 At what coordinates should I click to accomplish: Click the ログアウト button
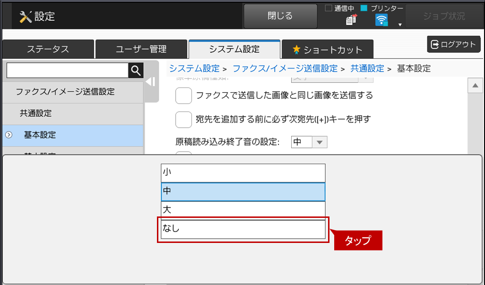pos(454,44)
